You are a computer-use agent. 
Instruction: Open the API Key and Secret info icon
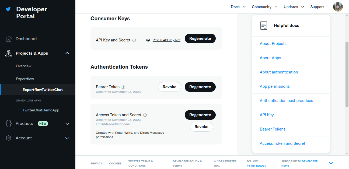click(134, 40)
